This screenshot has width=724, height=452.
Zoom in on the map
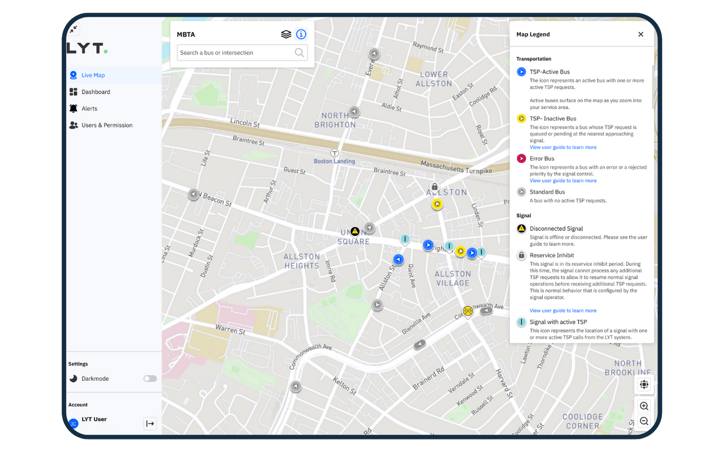click(644, 406)
